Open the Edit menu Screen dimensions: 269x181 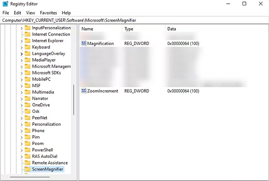[x=17, y=13]
